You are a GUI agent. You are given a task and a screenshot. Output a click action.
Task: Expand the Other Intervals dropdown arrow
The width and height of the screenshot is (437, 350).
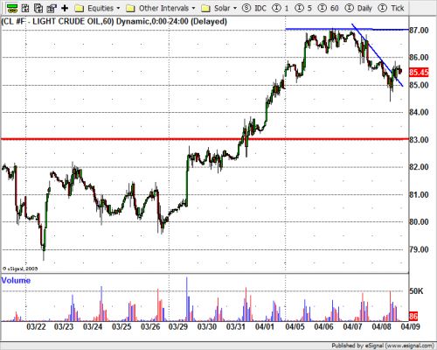click(193, 8)
